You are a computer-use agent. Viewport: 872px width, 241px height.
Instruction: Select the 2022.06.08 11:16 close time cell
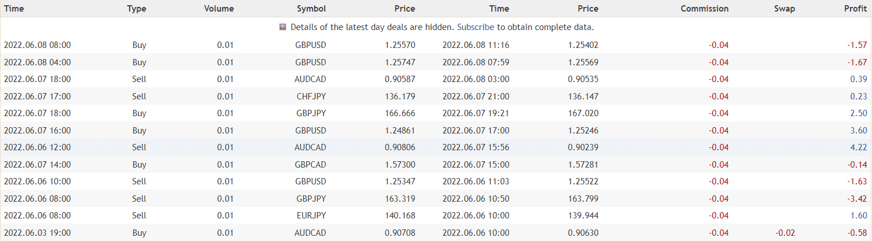tap(476, 45)
